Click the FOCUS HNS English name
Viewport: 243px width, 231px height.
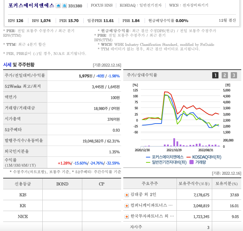[102, 5]
